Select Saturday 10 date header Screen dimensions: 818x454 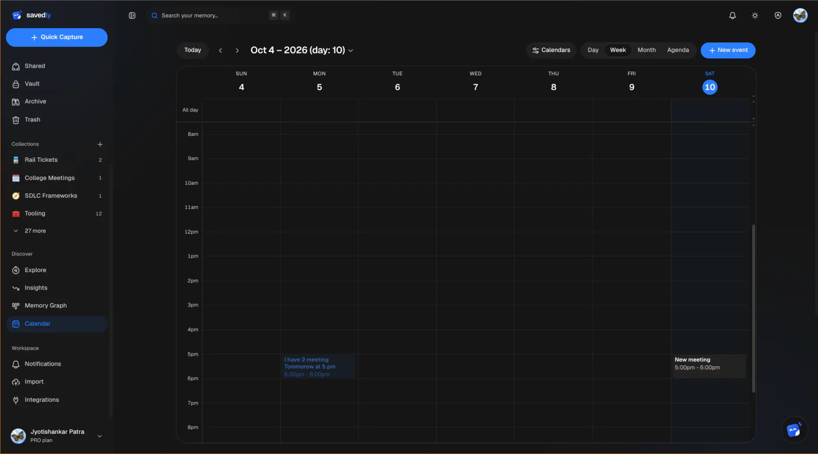[710, 87]
